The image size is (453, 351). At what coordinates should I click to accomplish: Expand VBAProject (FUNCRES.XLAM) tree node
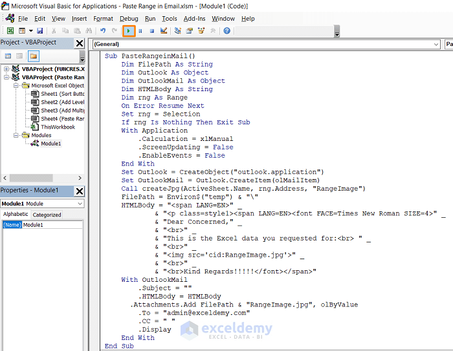click(6, 69)
